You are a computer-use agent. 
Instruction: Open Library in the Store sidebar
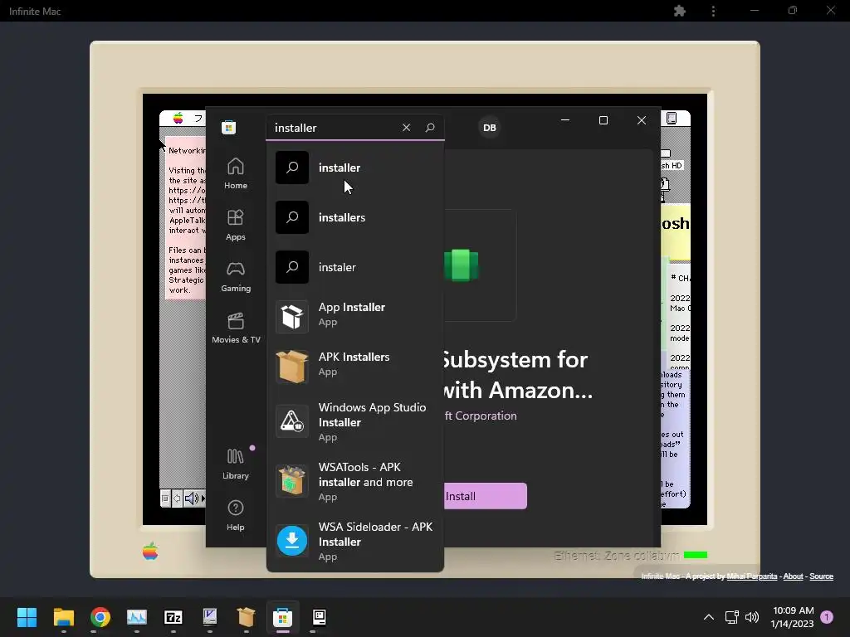[235, 464]
